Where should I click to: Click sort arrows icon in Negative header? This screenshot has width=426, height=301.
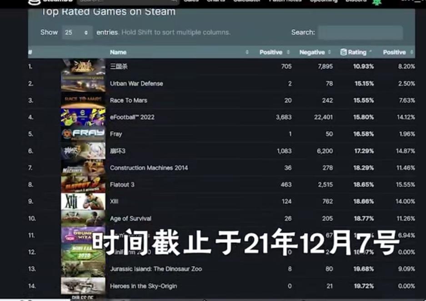coord(329,52)
